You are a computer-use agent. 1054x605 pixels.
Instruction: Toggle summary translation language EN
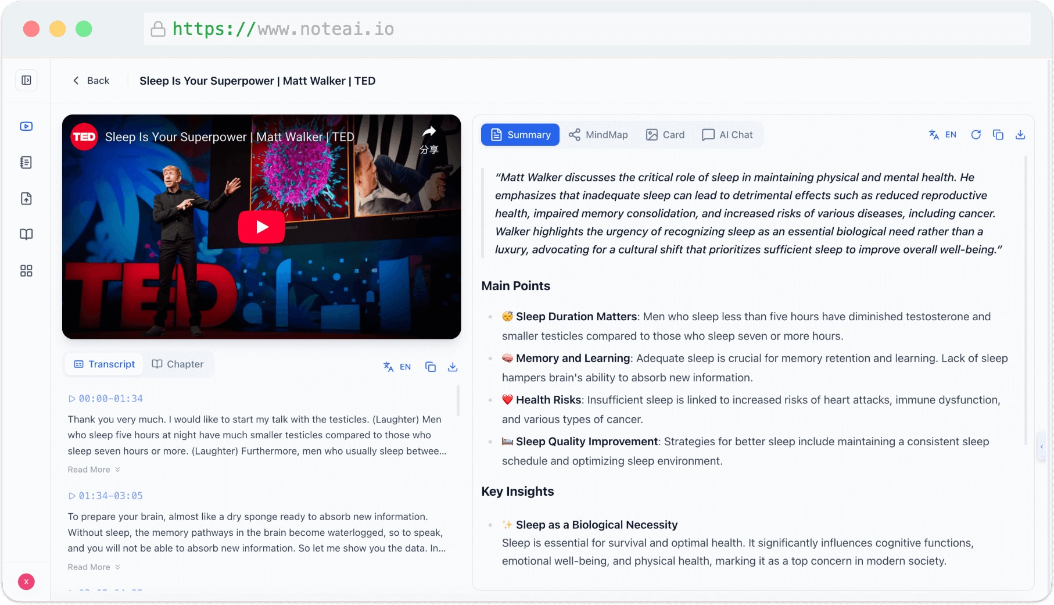point(942,134)
